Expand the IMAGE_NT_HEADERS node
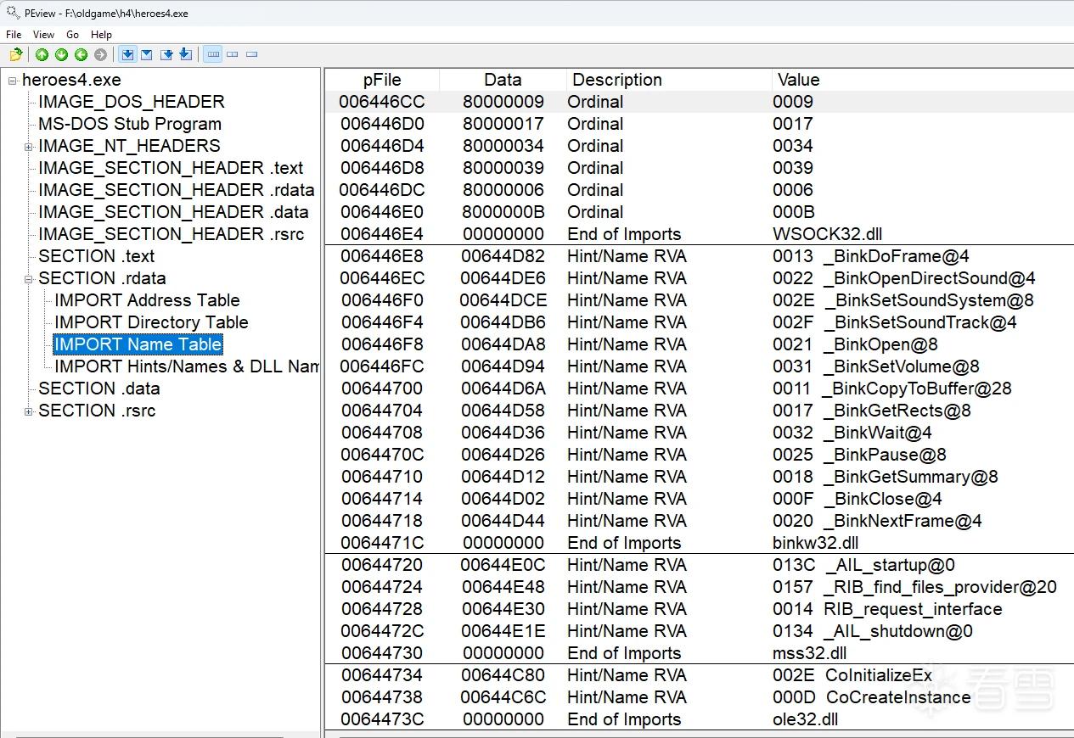Viewport: 1074px width, 738px height. pyautogui.click(x=29, y=147)
